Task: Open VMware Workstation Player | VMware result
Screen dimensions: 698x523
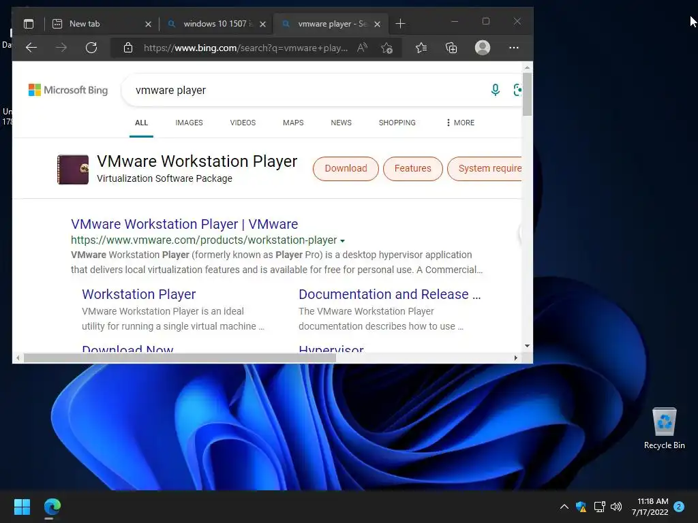Action: [x=184, y=224]
